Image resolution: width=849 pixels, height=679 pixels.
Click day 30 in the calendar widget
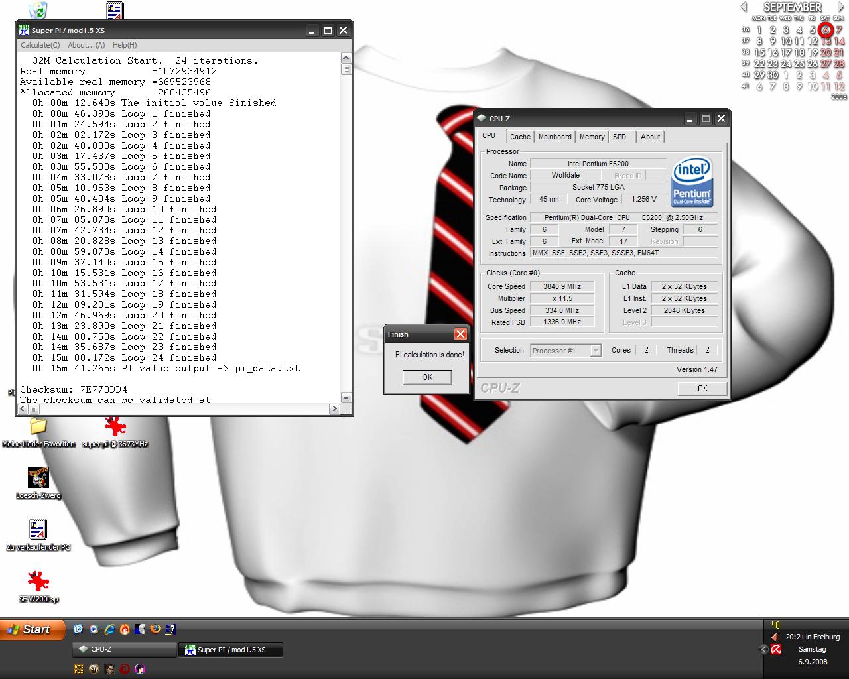[x=773, y=75]
